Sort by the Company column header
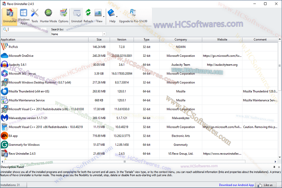The image size is (282, 188). (x=181, y=40)
